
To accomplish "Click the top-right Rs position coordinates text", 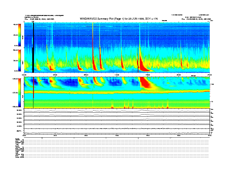I will (x=196, y=19).
